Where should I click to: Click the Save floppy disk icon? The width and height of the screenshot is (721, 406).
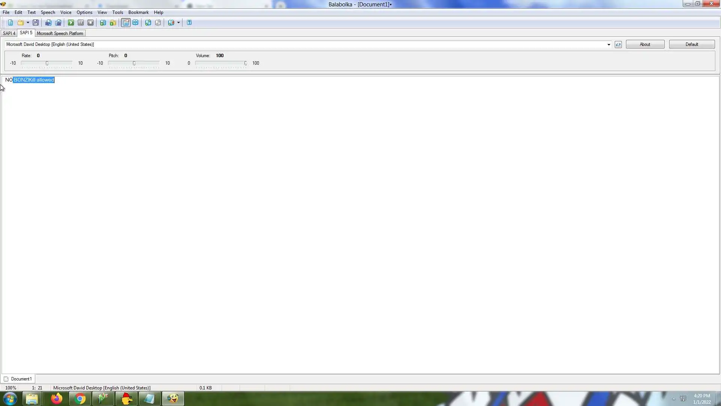click(x=36, y=23)
